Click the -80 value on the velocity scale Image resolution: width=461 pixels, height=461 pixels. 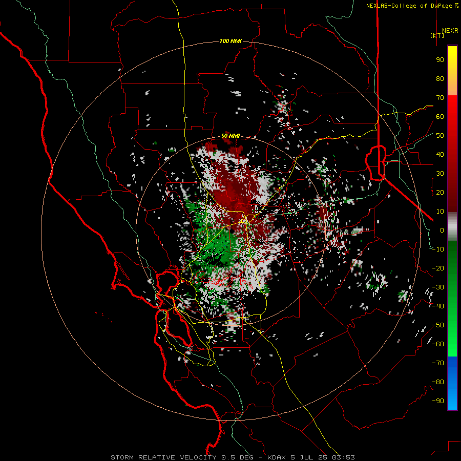pyautogui.click(x=438, y=382)
